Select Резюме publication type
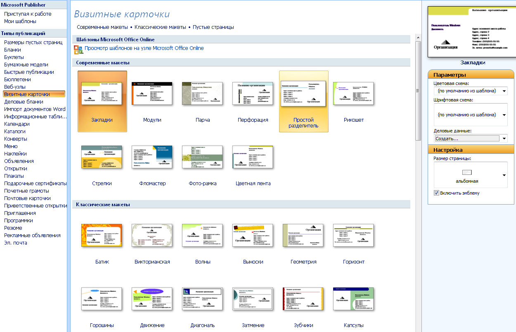 (x=13, y=228)
